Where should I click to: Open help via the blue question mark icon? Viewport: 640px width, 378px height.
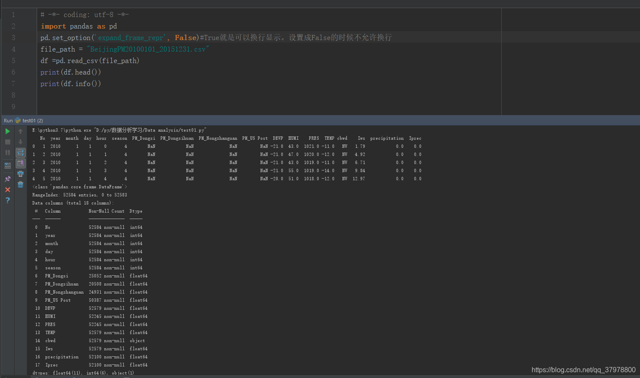click(8, 200)
